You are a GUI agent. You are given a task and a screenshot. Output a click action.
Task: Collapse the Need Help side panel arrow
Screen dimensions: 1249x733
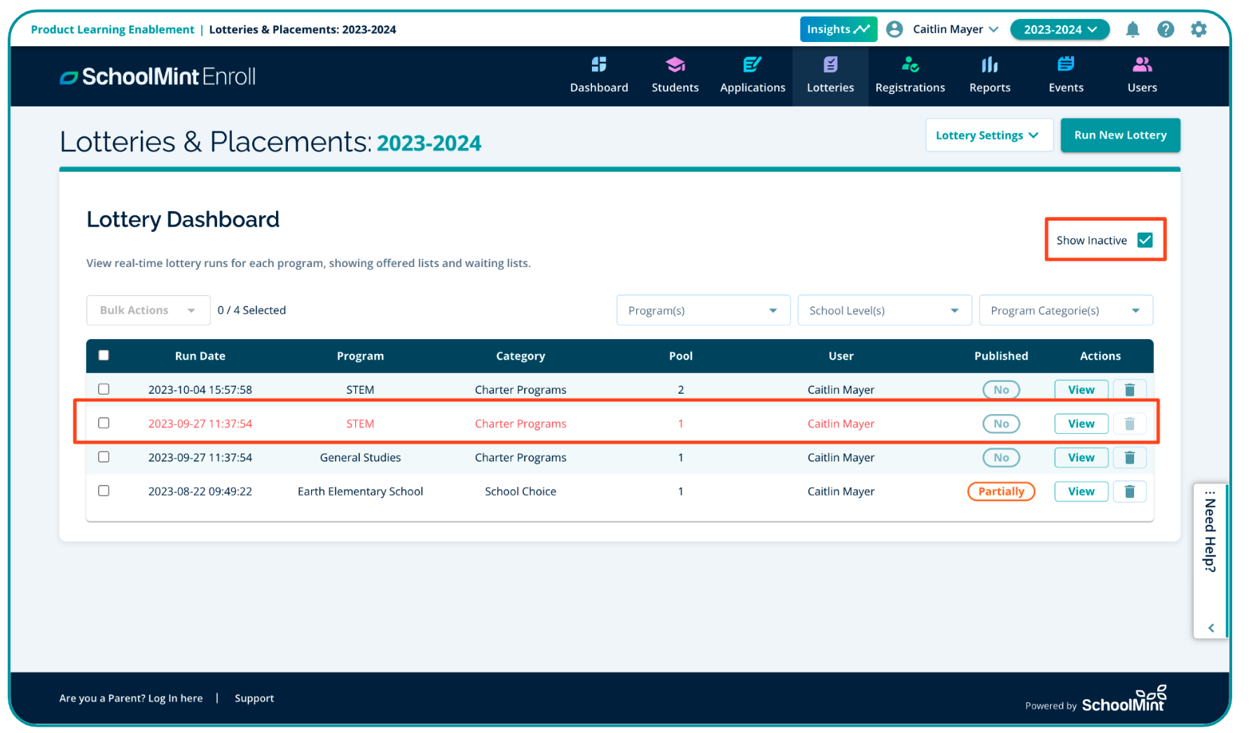pyautogui.click(x=1210, y=628)
